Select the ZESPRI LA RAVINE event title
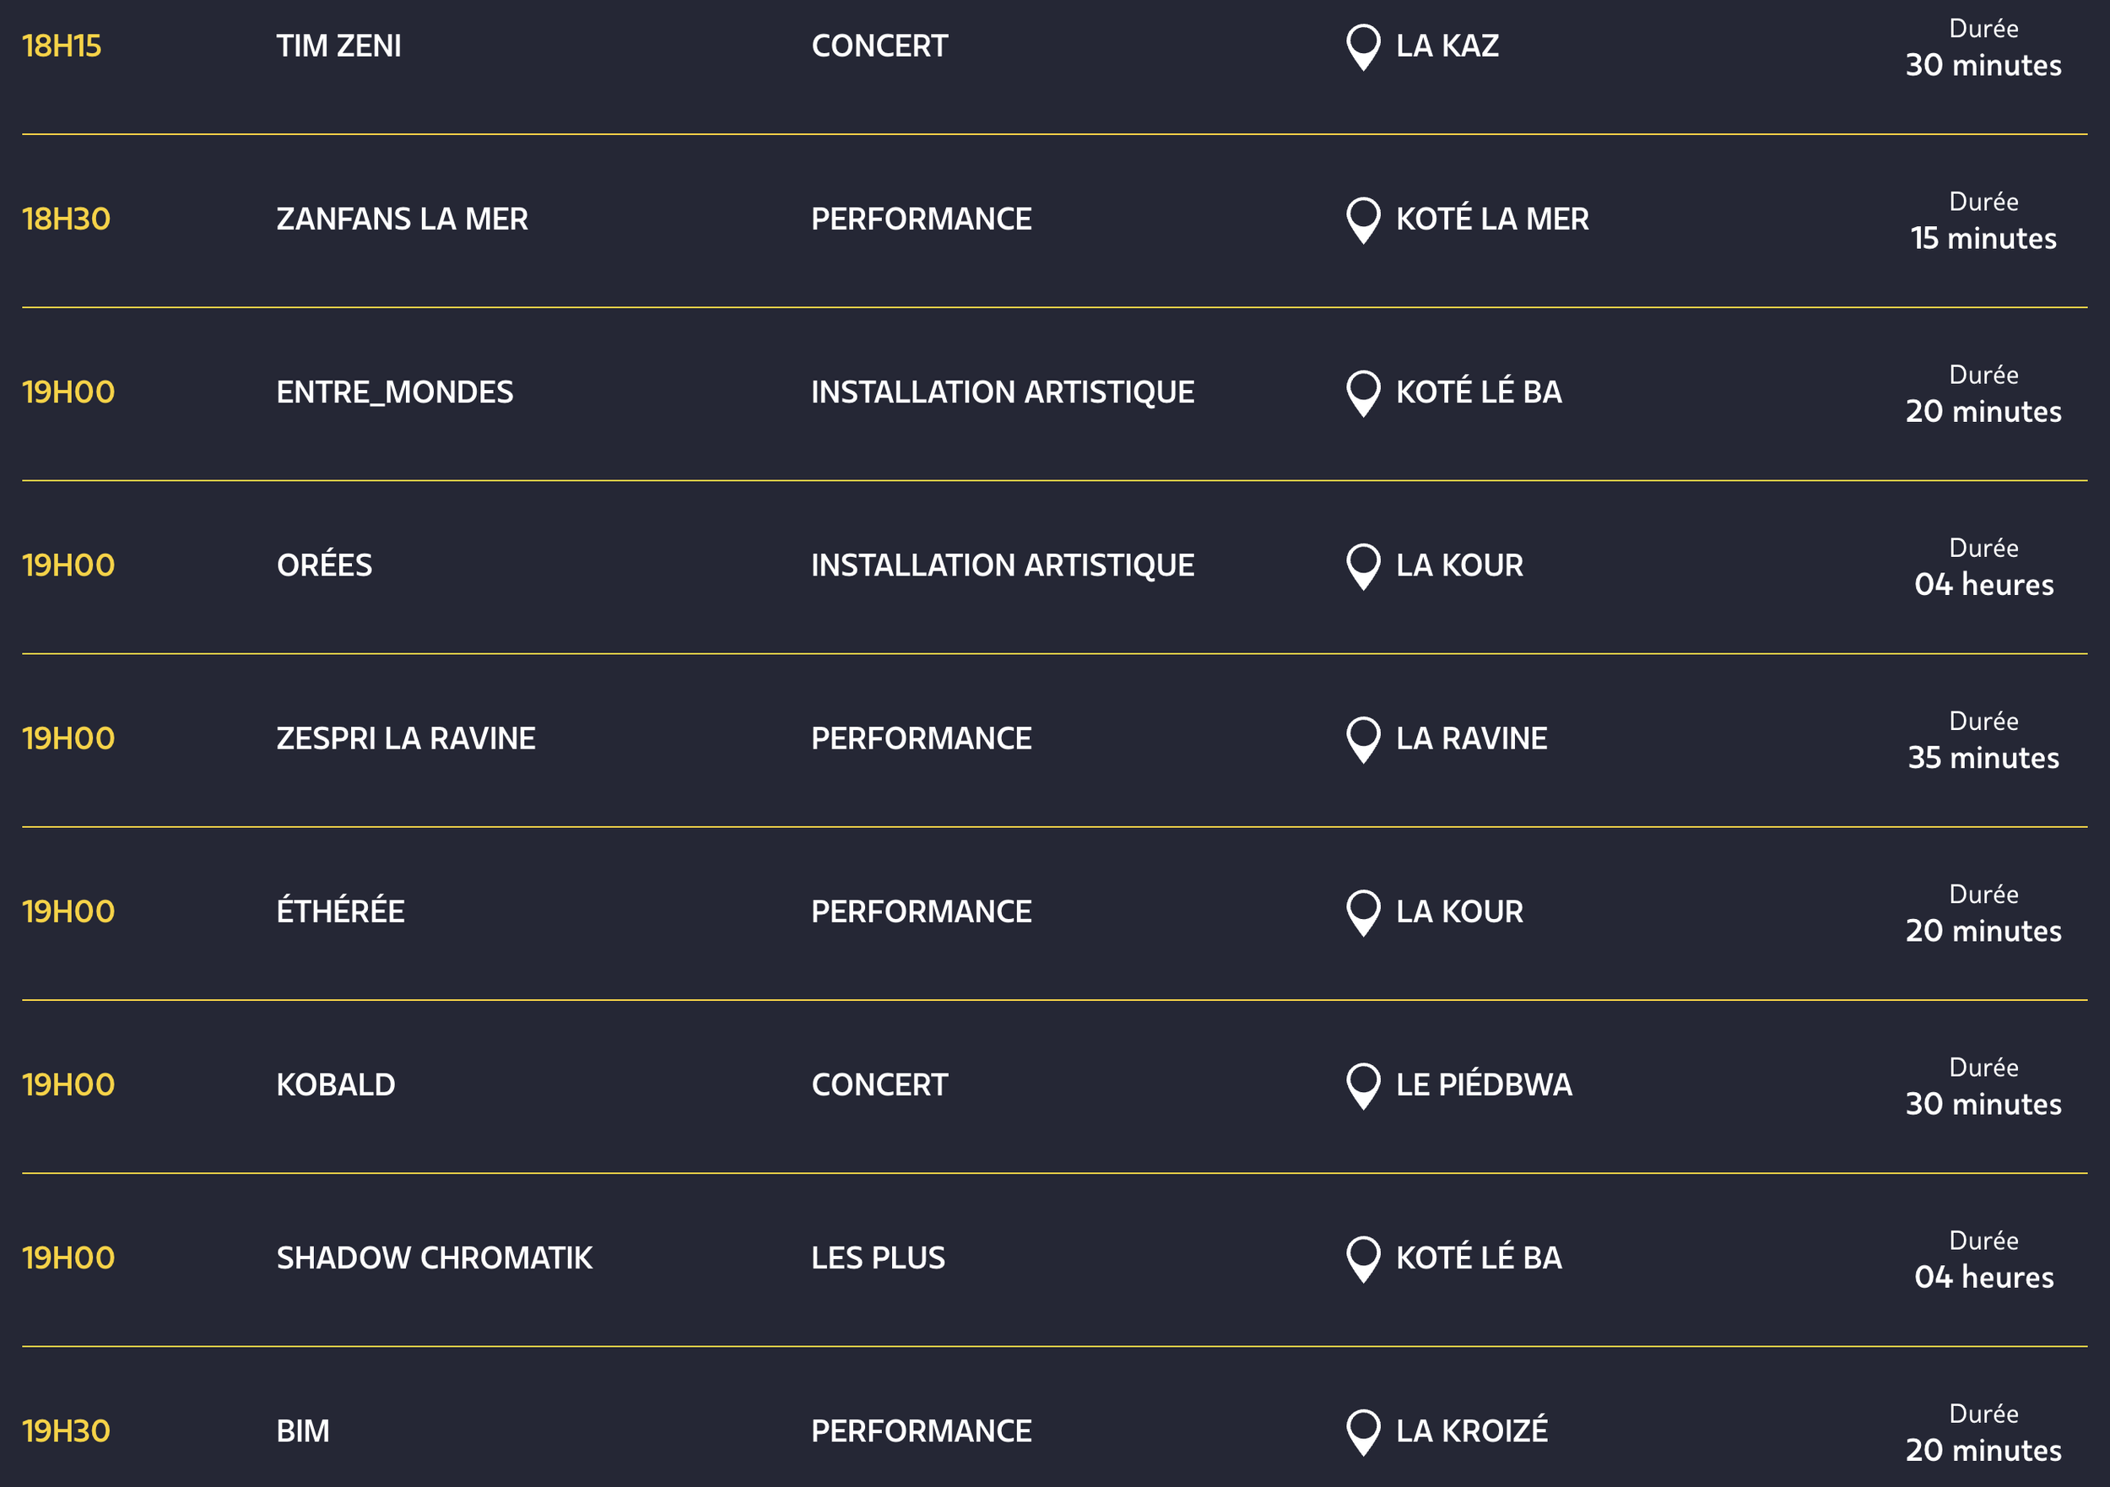Screen dimensions: 2110x1487 (405, 738)
